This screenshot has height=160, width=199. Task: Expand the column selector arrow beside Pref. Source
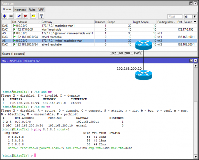pos(195,22)
